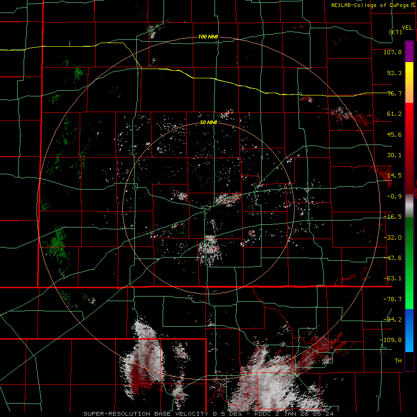Click the Super-Resolution Base Velocity caption

[x=208, y=414]
